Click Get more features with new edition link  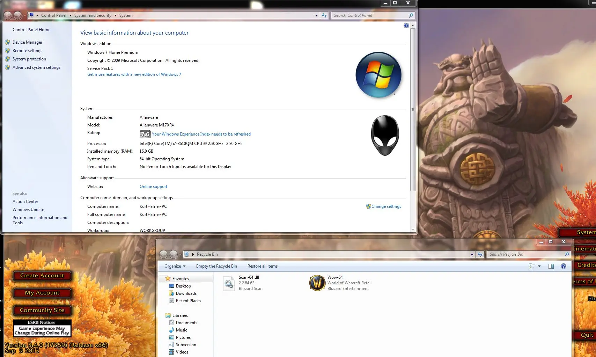click(134, 74)
